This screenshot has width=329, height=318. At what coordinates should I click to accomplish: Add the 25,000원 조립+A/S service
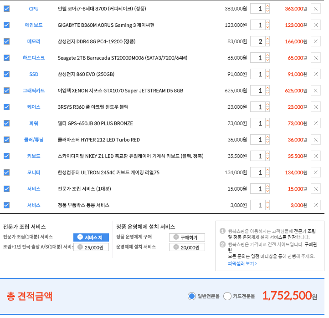coord(91,247)
